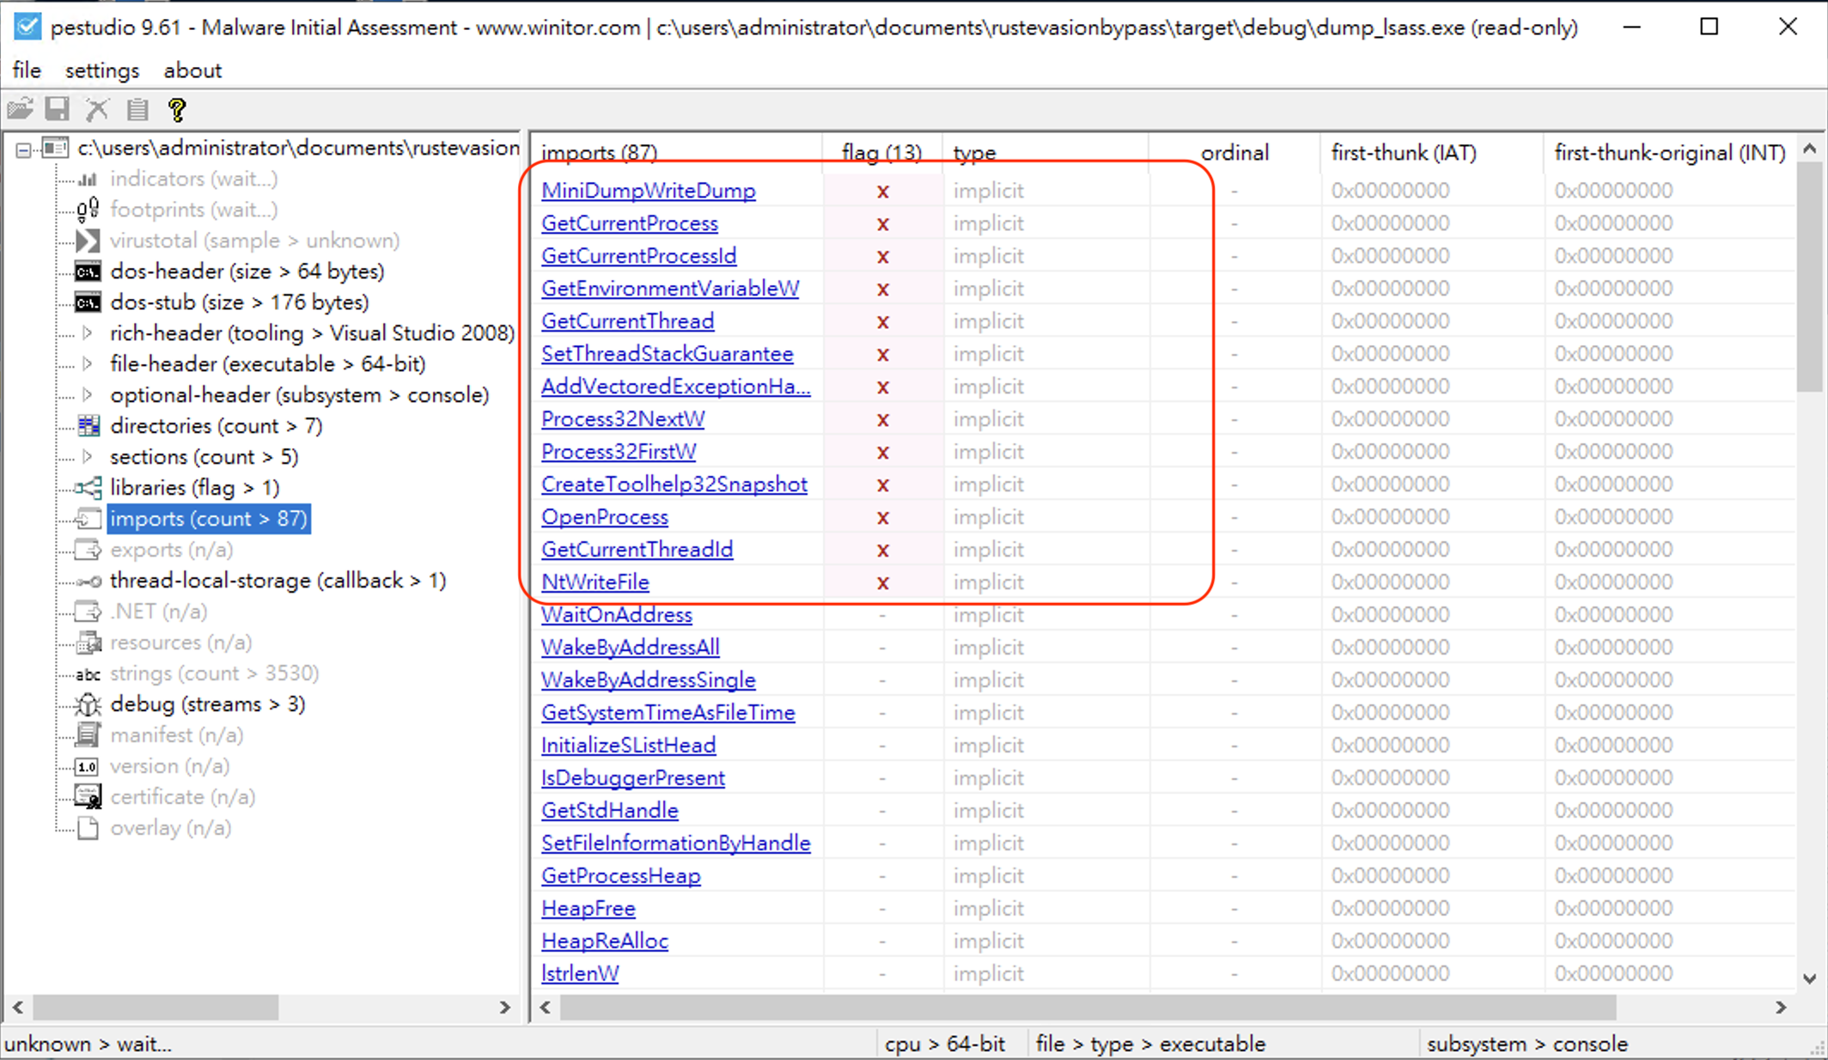Click the crossed tools toolbar icon
Viewport: 1828px width, 1060px height.
(x=97, y=109)
